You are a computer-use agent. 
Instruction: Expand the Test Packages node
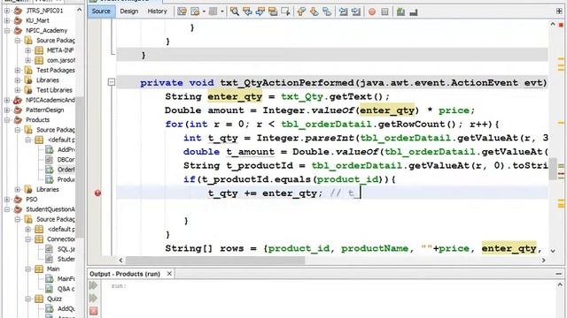pos(18,71)
